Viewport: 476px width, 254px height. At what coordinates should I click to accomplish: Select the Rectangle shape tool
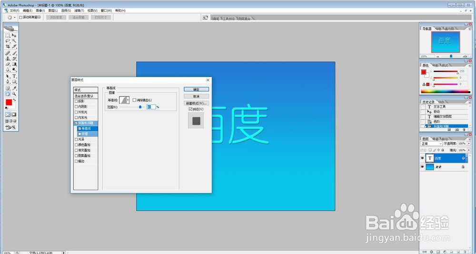pos(14,82)
